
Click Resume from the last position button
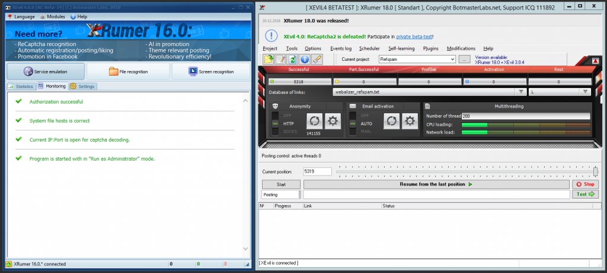[436, 184]
